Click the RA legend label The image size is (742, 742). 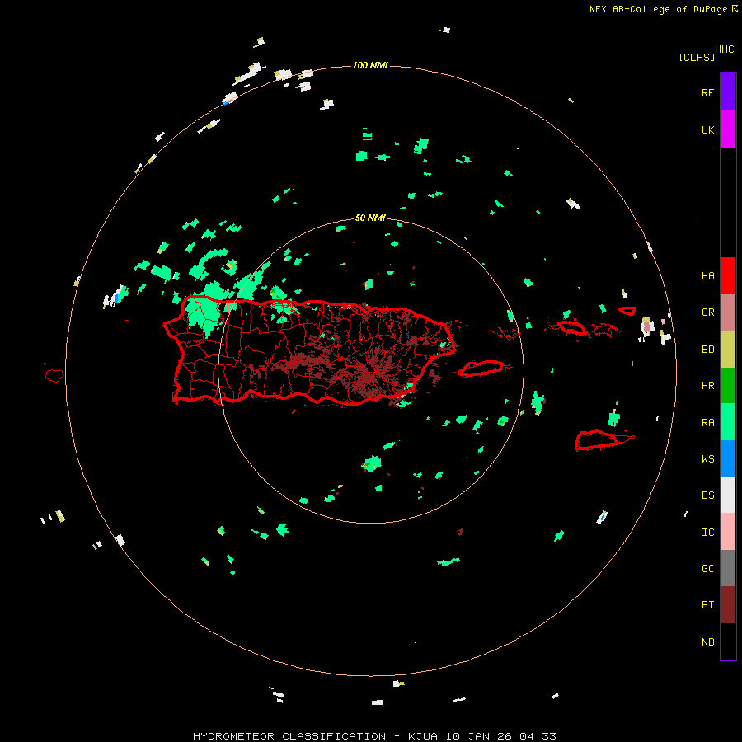707,423
